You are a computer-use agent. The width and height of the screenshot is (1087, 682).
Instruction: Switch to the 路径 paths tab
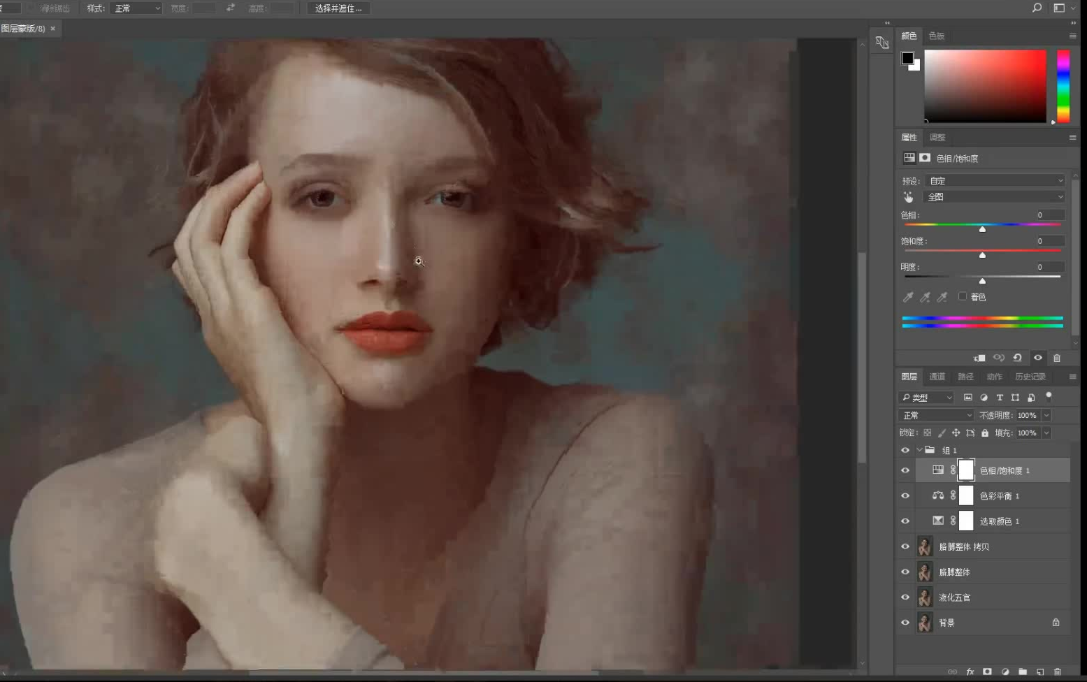[x=965, y=377]
